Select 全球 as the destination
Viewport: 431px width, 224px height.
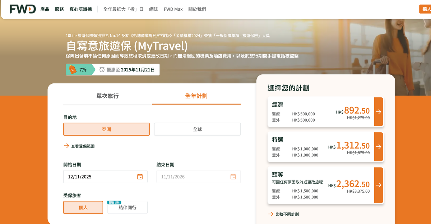(197, 129)
